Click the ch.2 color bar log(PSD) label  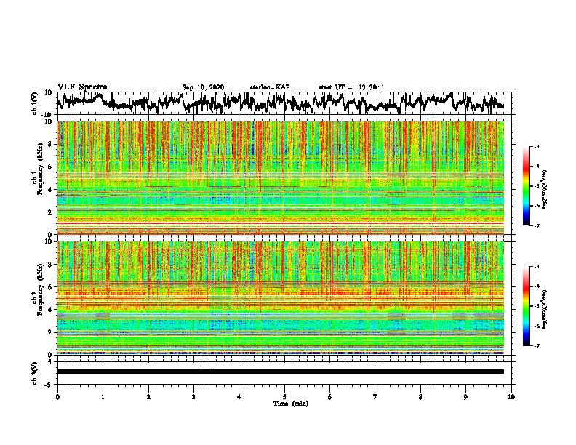tap(545, 309)
